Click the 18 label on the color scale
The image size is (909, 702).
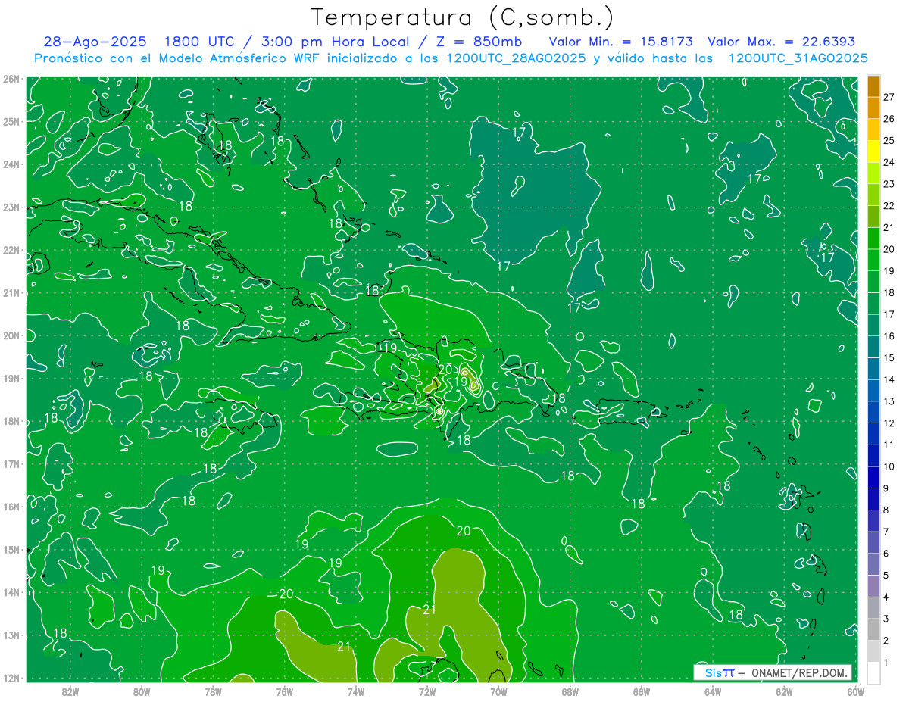[889, 292]
